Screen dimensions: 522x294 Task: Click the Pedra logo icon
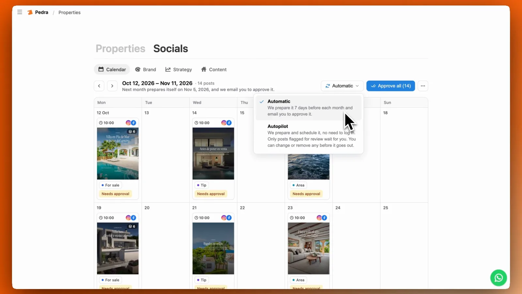pyautogui.click(x=30, y=12)
